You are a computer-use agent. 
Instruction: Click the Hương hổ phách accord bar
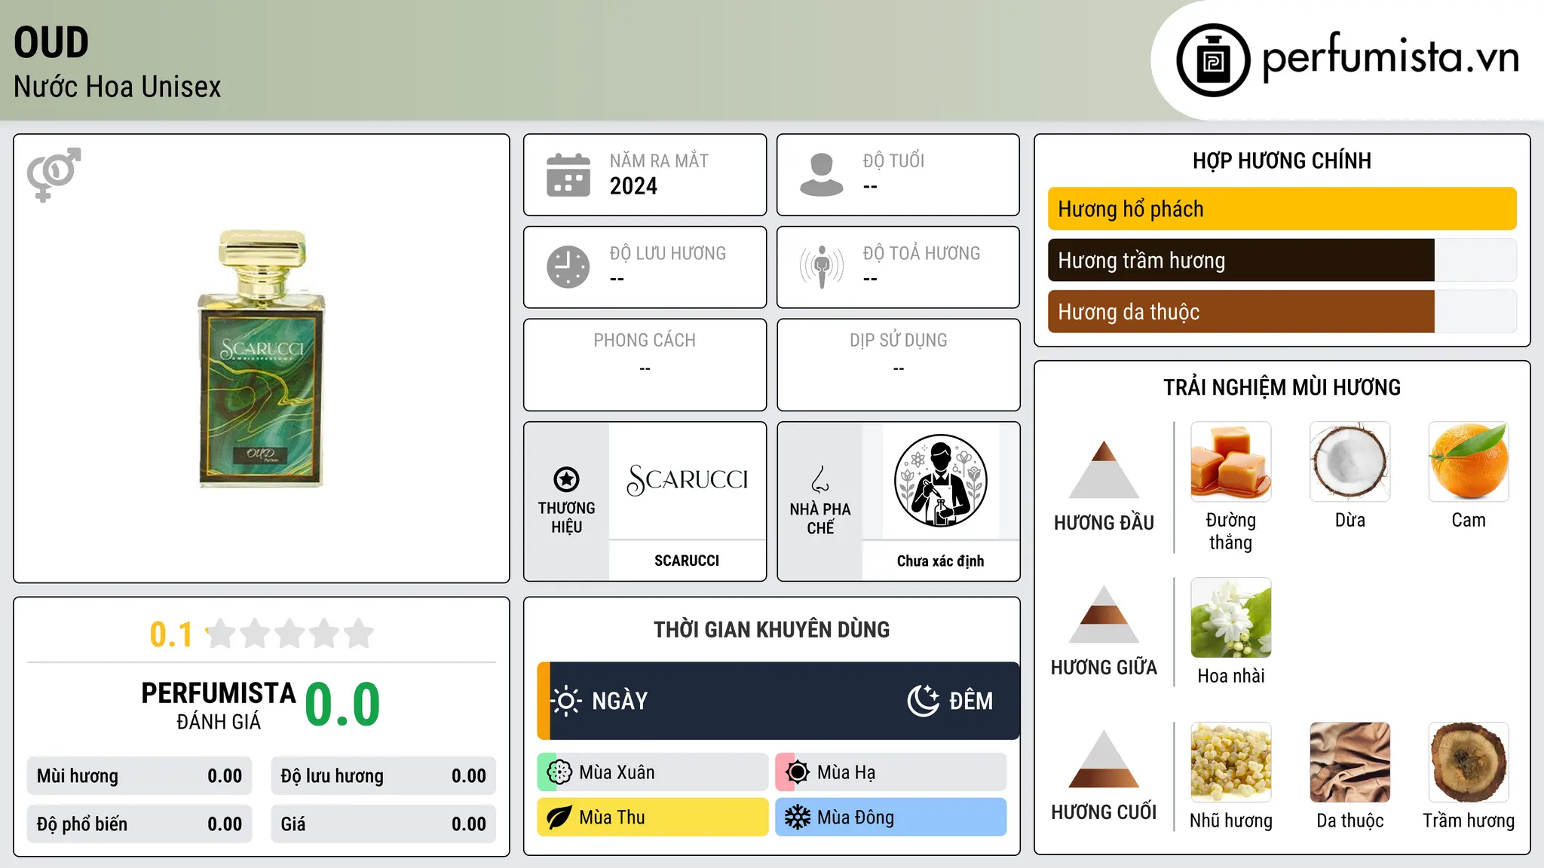(x=1282, y=209)
